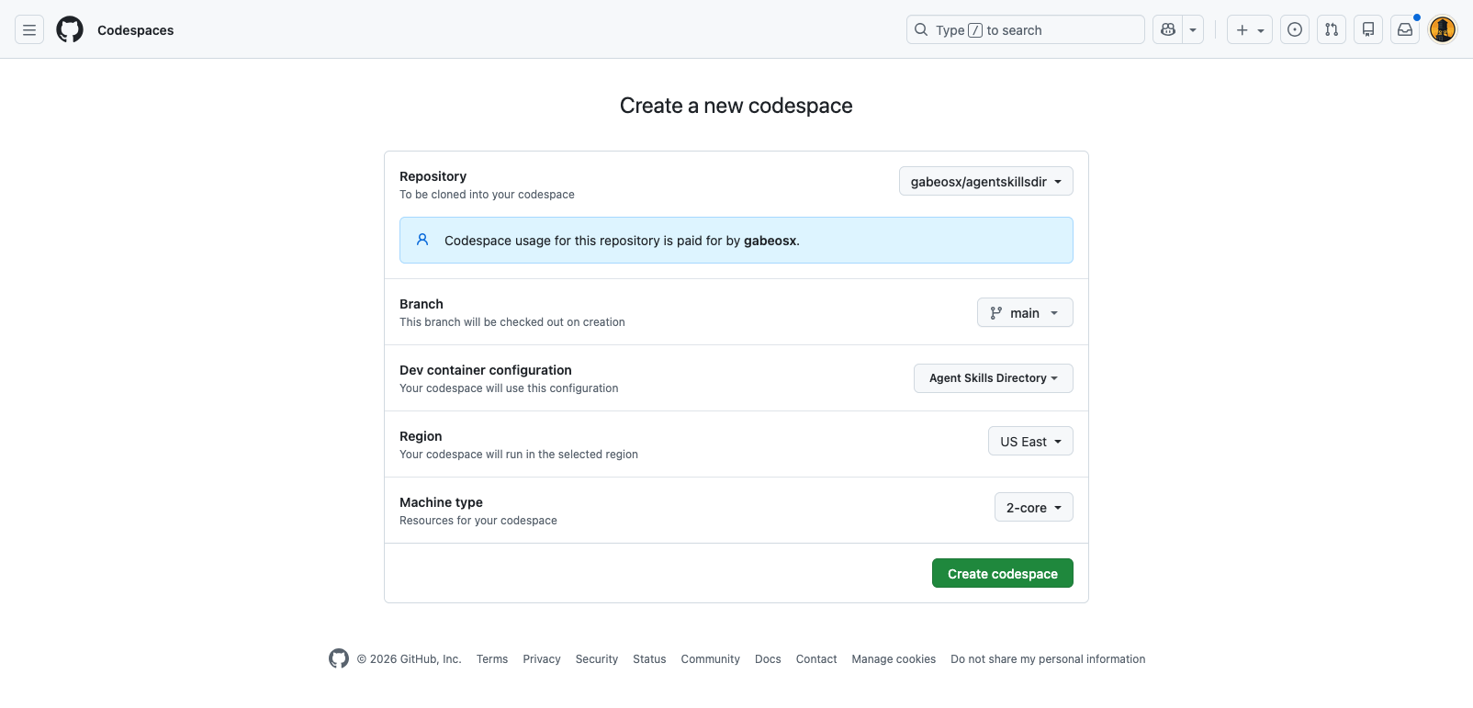Open the hamburger navigation menu

coord(29,29)
